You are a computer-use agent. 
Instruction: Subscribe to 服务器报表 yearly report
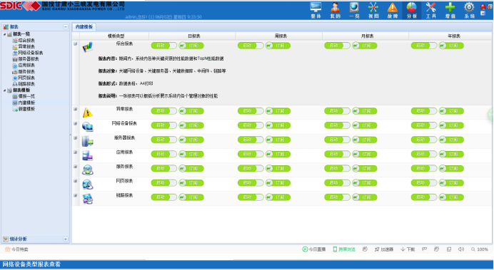451,140
